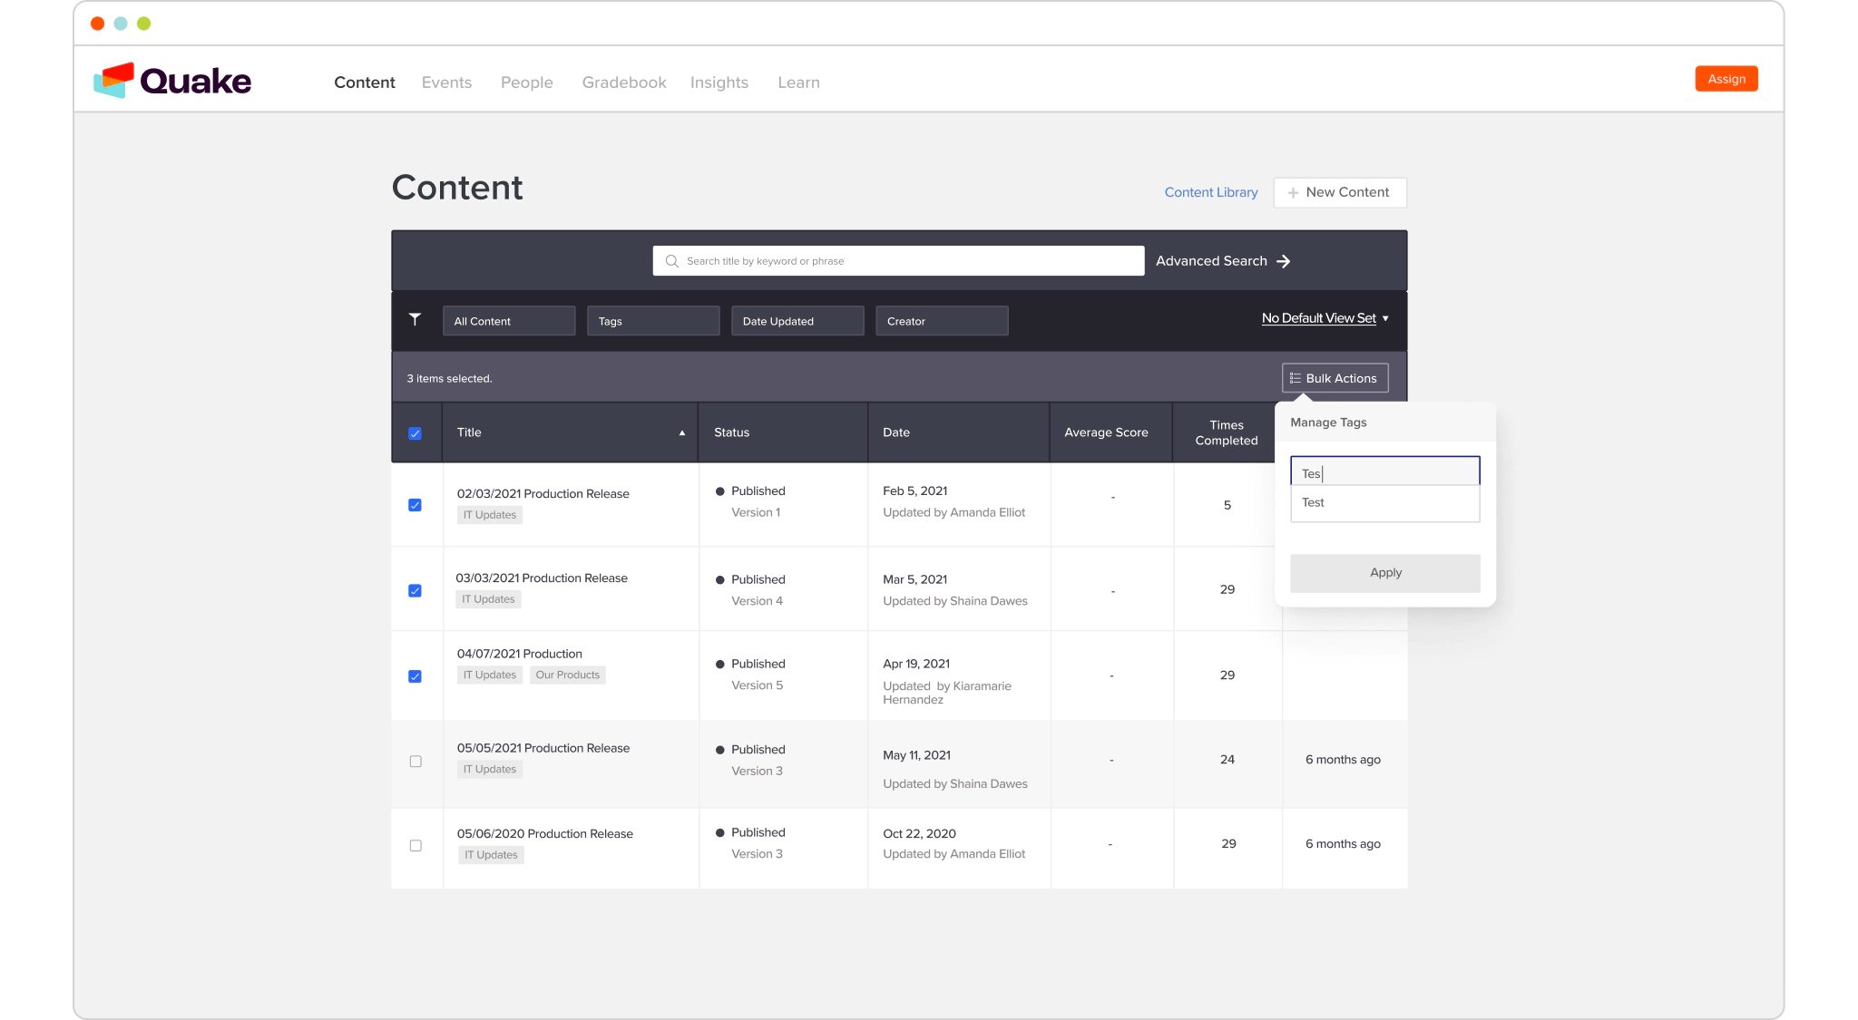The width and height of the screenshot is (1858, 1020).
Task: Click the Bulk Actions button
Action: [1335, 378]
